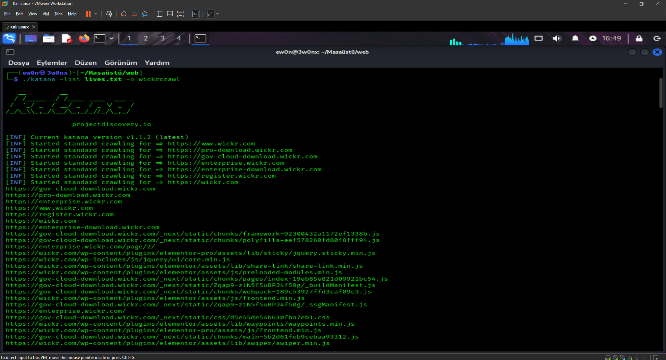Screen dimensions: 666x360
Task: Open the network connection panel icon
Action: pyautogui.click(x=539, y=38)
